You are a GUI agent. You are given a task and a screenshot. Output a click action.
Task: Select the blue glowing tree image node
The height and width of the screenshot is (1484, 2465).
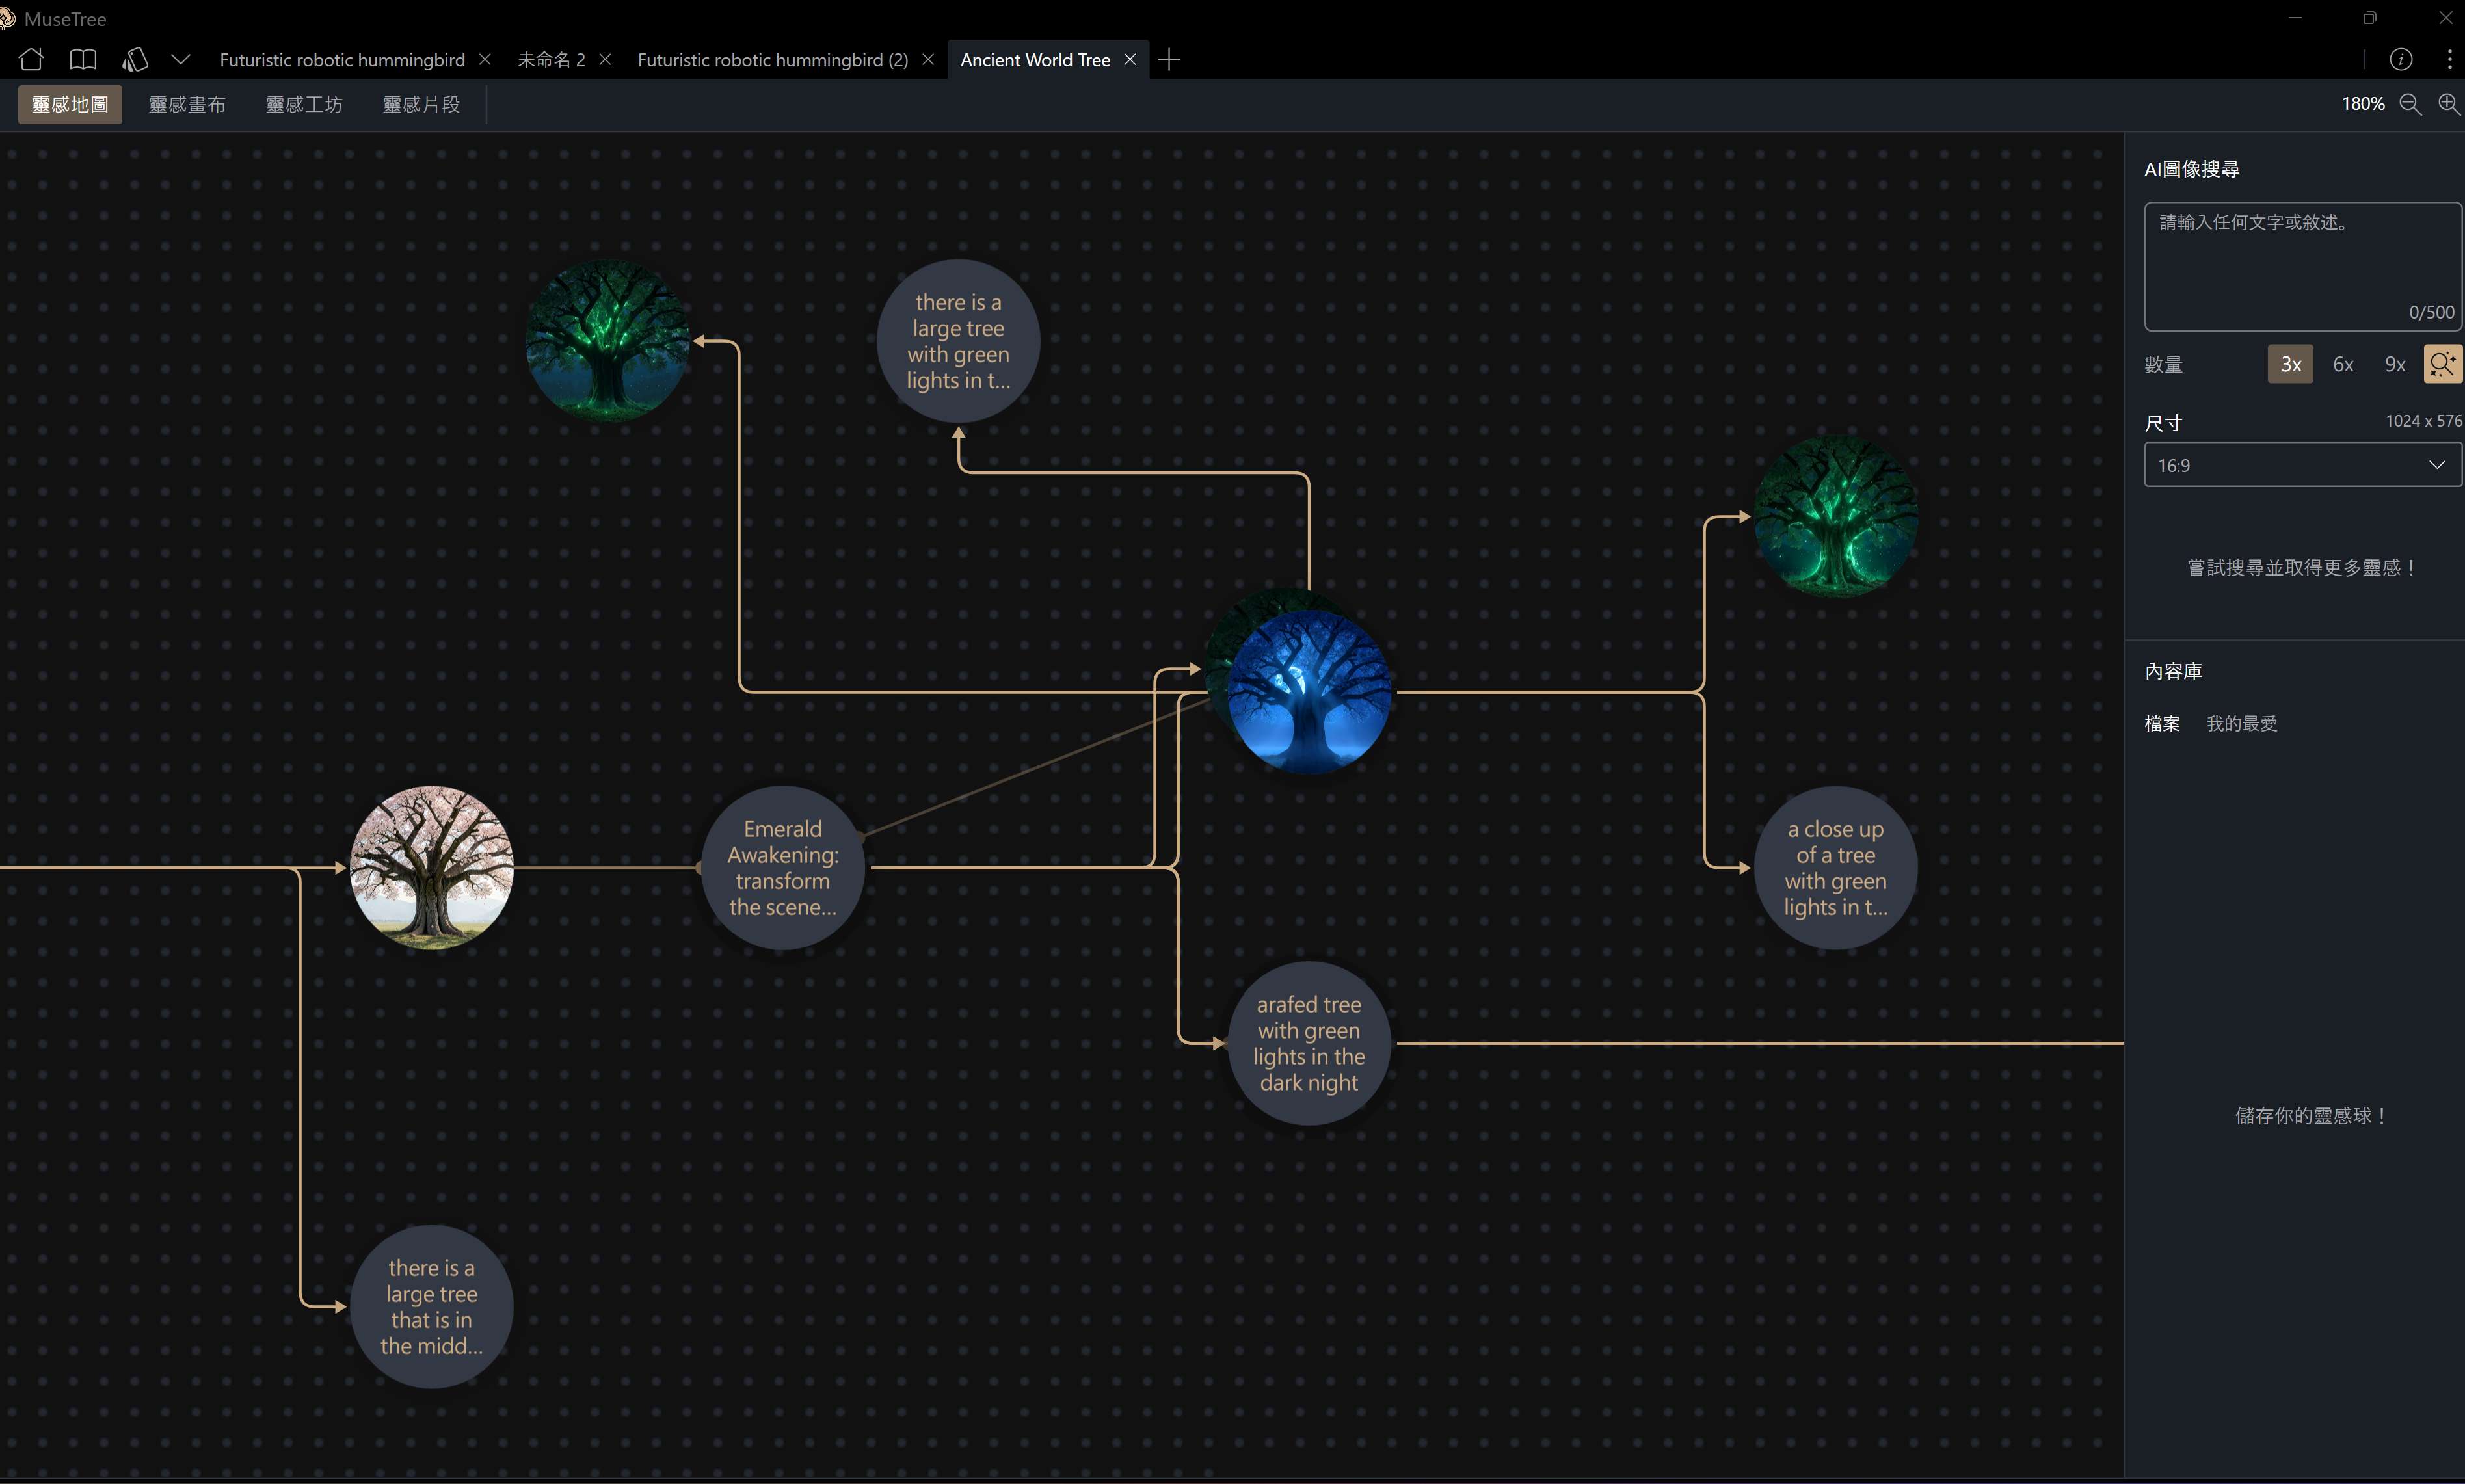pyautogui.click(x=1309, y=692)
